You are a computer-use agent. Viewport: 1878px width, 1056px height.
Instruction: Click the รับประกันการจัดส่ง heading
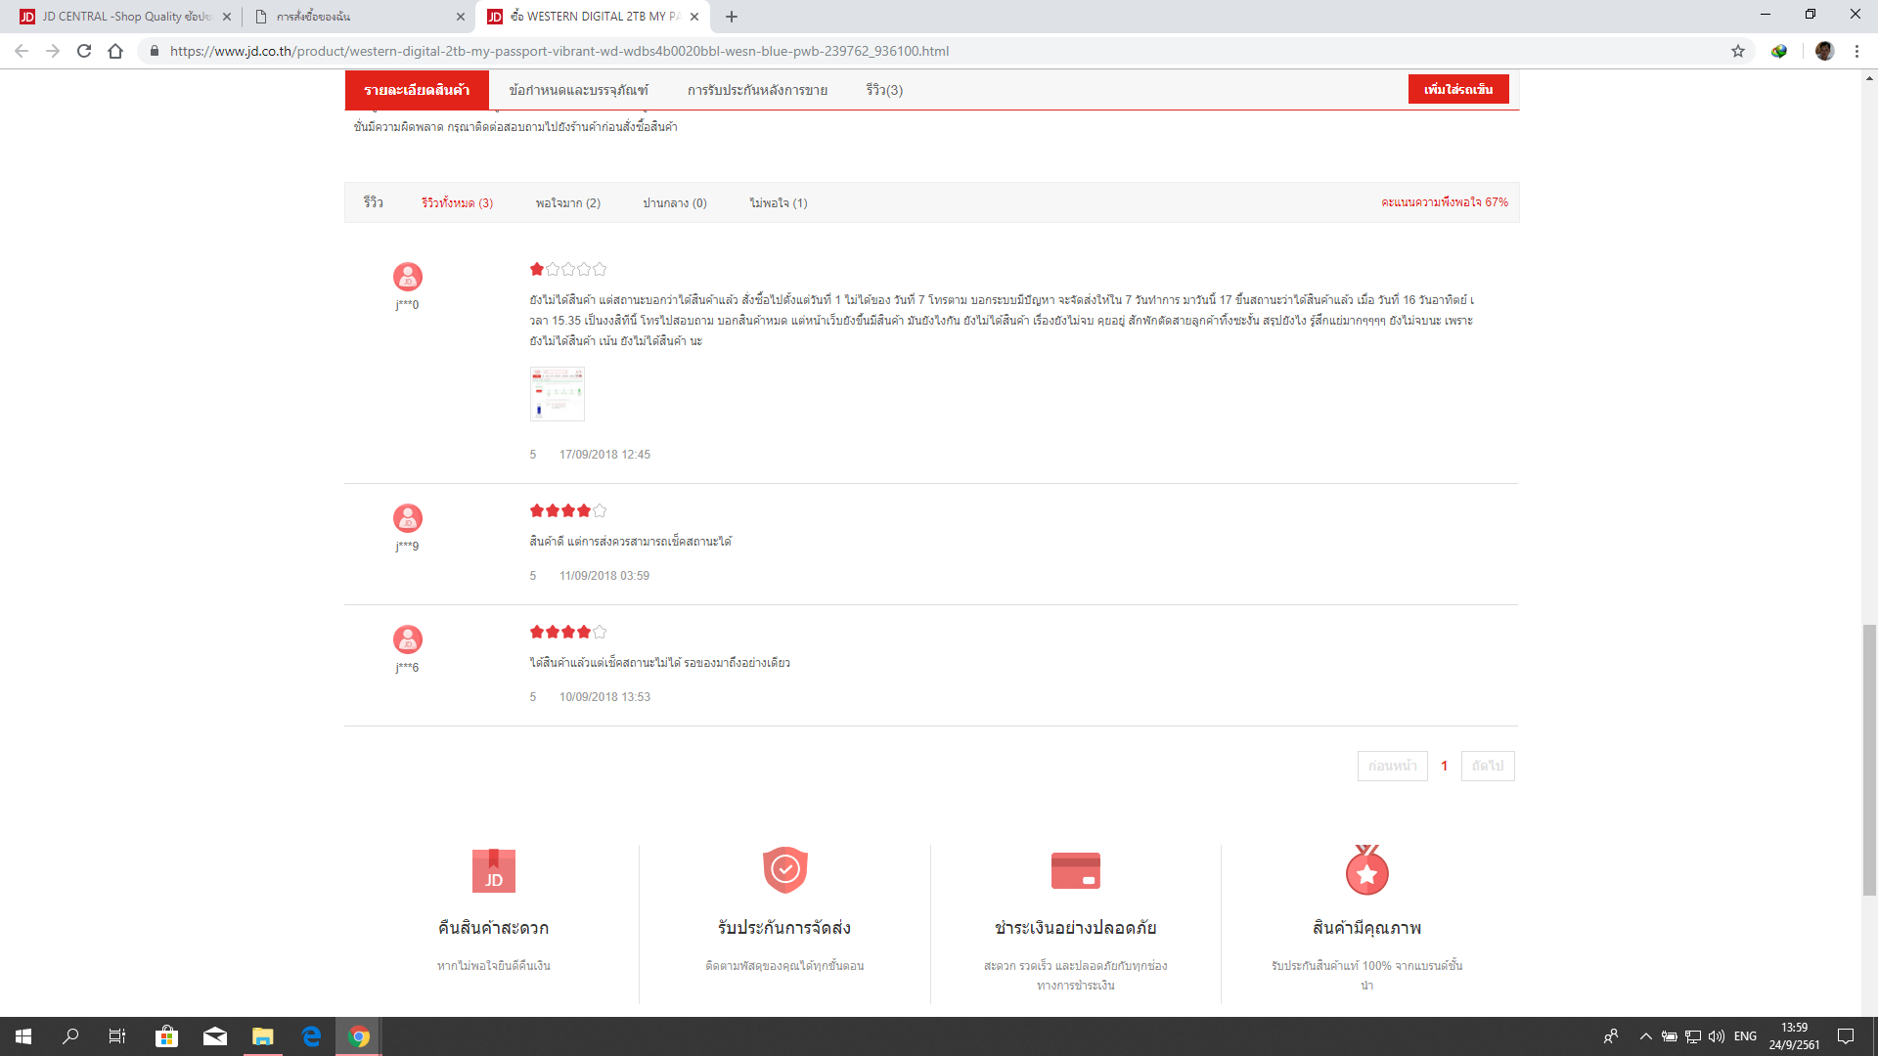784,928
